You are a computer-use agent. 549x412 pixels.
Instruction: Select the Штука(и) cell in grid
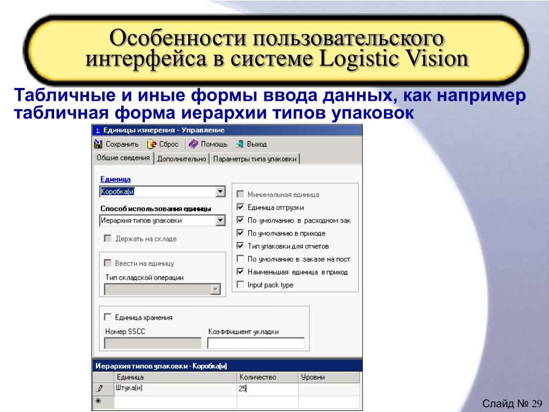(175, 389)
